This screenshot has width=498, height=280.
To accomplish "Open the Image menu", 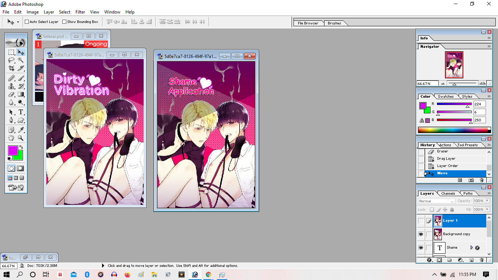I will click(32, 12).
